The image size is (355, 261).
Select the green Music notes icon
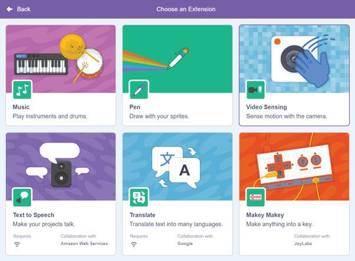(x=22, y=90)
